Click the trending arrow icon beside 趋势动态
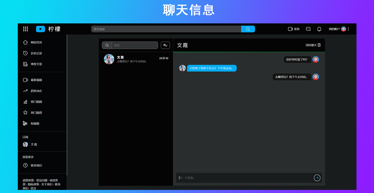The image size is (374, 193). pyautogui.click(x=25, y=91)
